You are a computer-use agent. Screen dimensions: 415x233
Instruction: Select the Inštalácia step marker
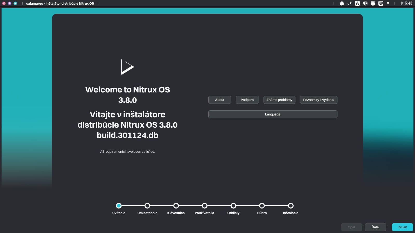click(291, 206)
